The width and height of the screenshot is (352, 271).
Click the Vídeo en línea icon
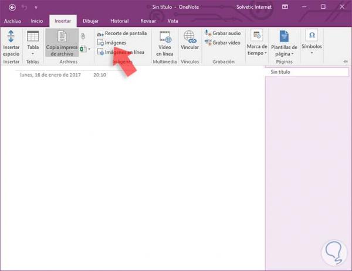click(x=165, y=37)
